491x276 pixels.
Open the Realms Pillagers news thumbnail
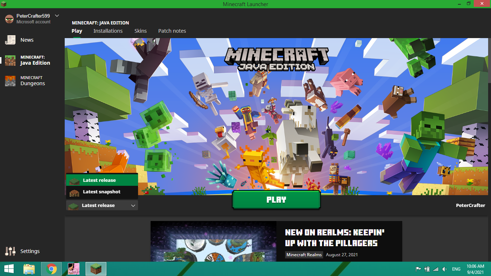[214, 241]
